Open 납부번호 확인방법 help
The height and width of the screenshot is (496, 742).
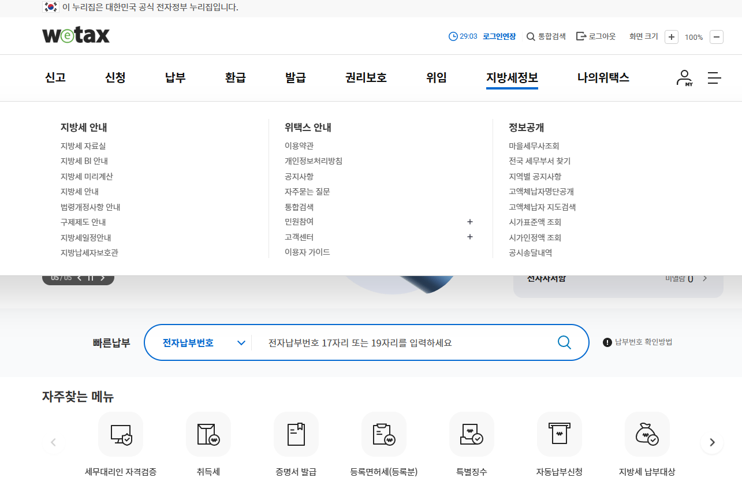637,342
